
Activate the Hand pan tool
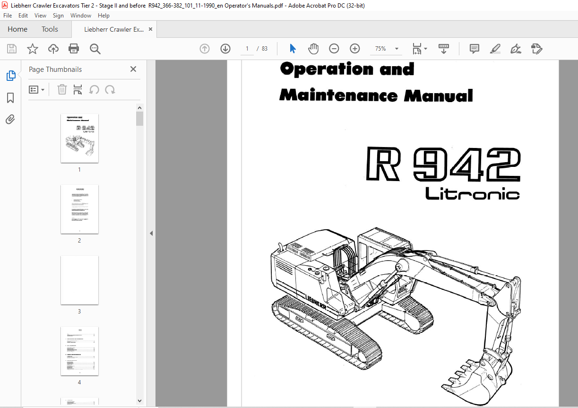(x=313, y=49)
